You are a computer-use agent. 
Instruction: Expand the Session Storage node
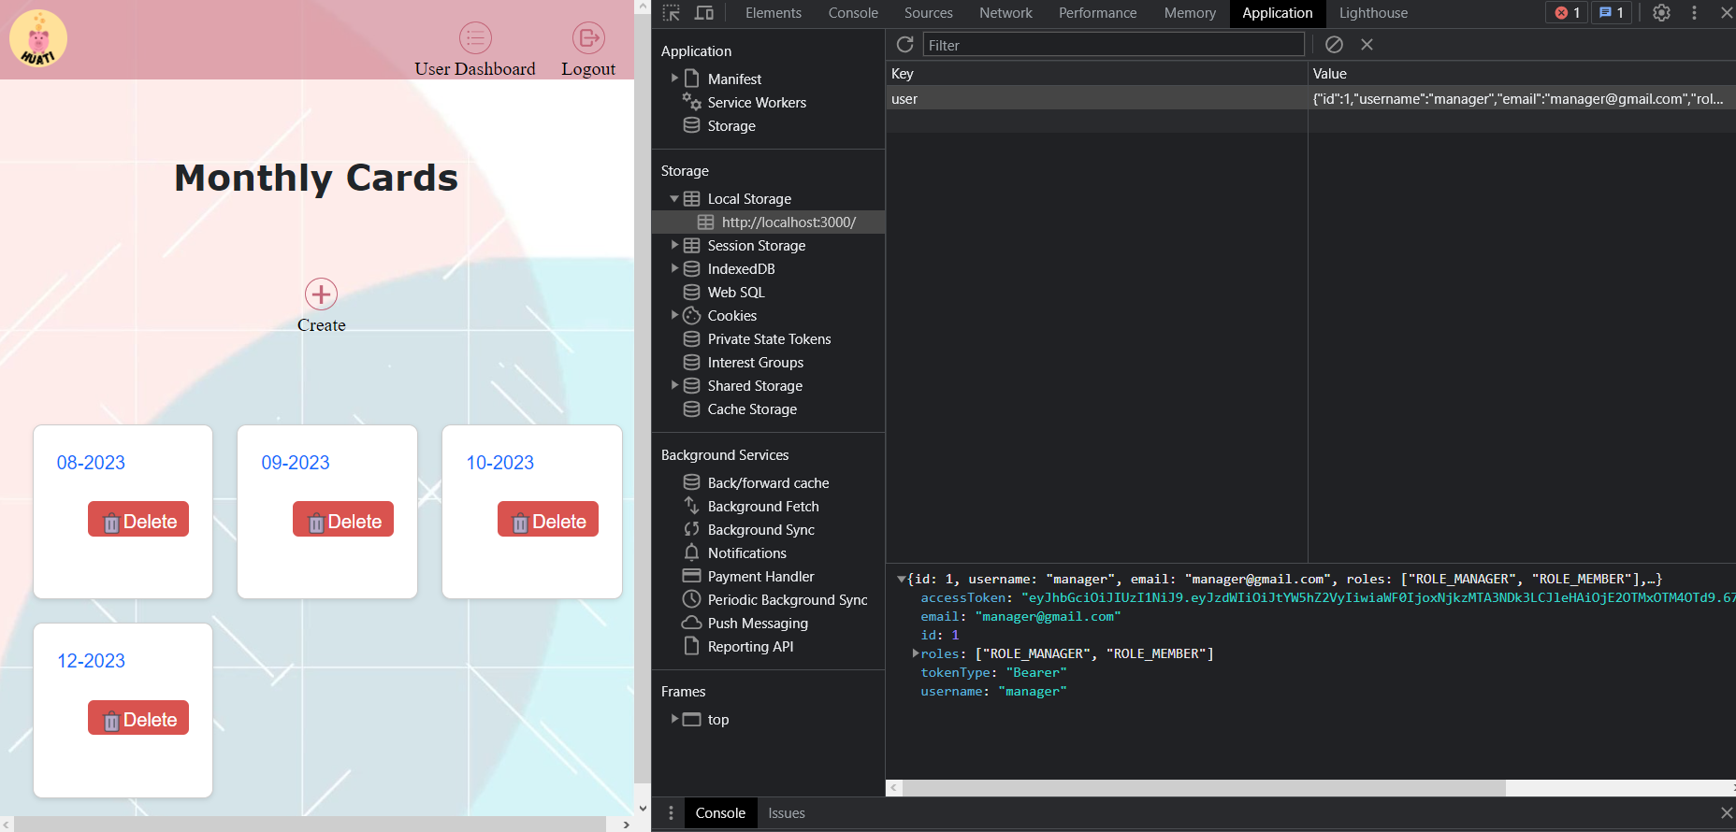point(674,245)
